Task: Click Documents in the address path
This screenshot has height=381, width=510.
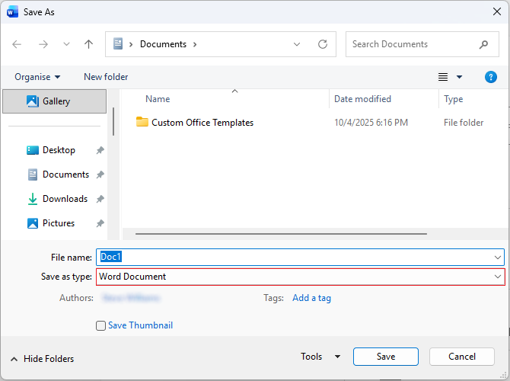Action: (164, 44)
